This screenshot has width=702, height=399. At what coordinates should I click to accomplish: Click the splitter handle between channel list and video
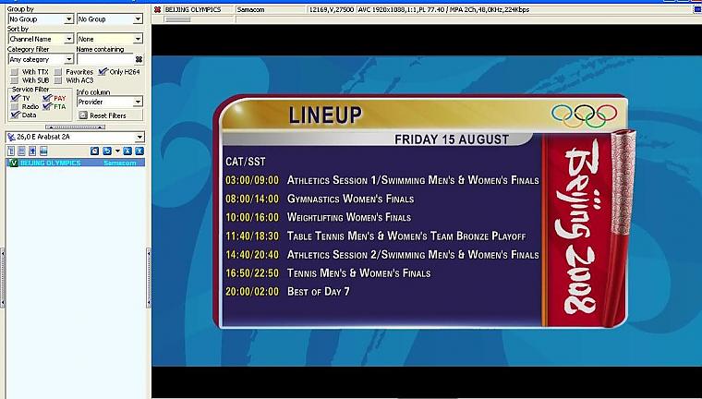click(149, 279)
